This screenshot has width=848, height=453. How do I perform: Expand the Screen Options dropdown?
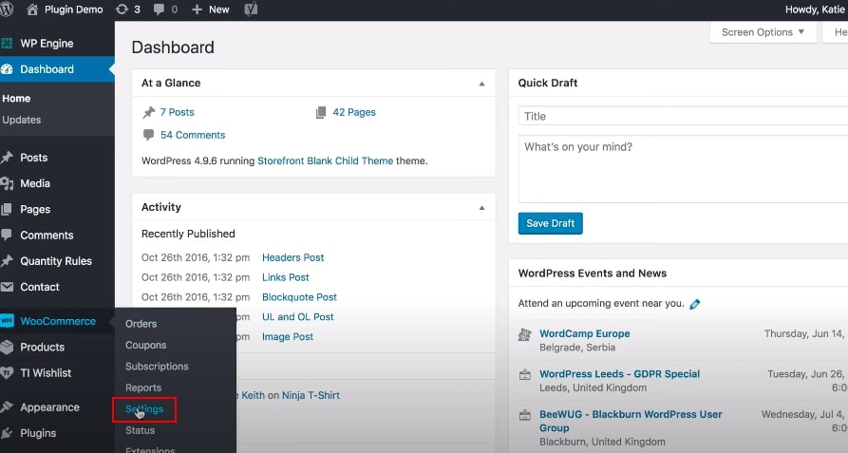pos(763,32)
